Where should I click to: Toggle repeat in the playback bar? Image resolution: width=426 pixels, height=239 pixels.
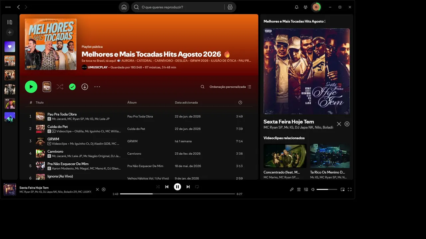coord(197,187)
